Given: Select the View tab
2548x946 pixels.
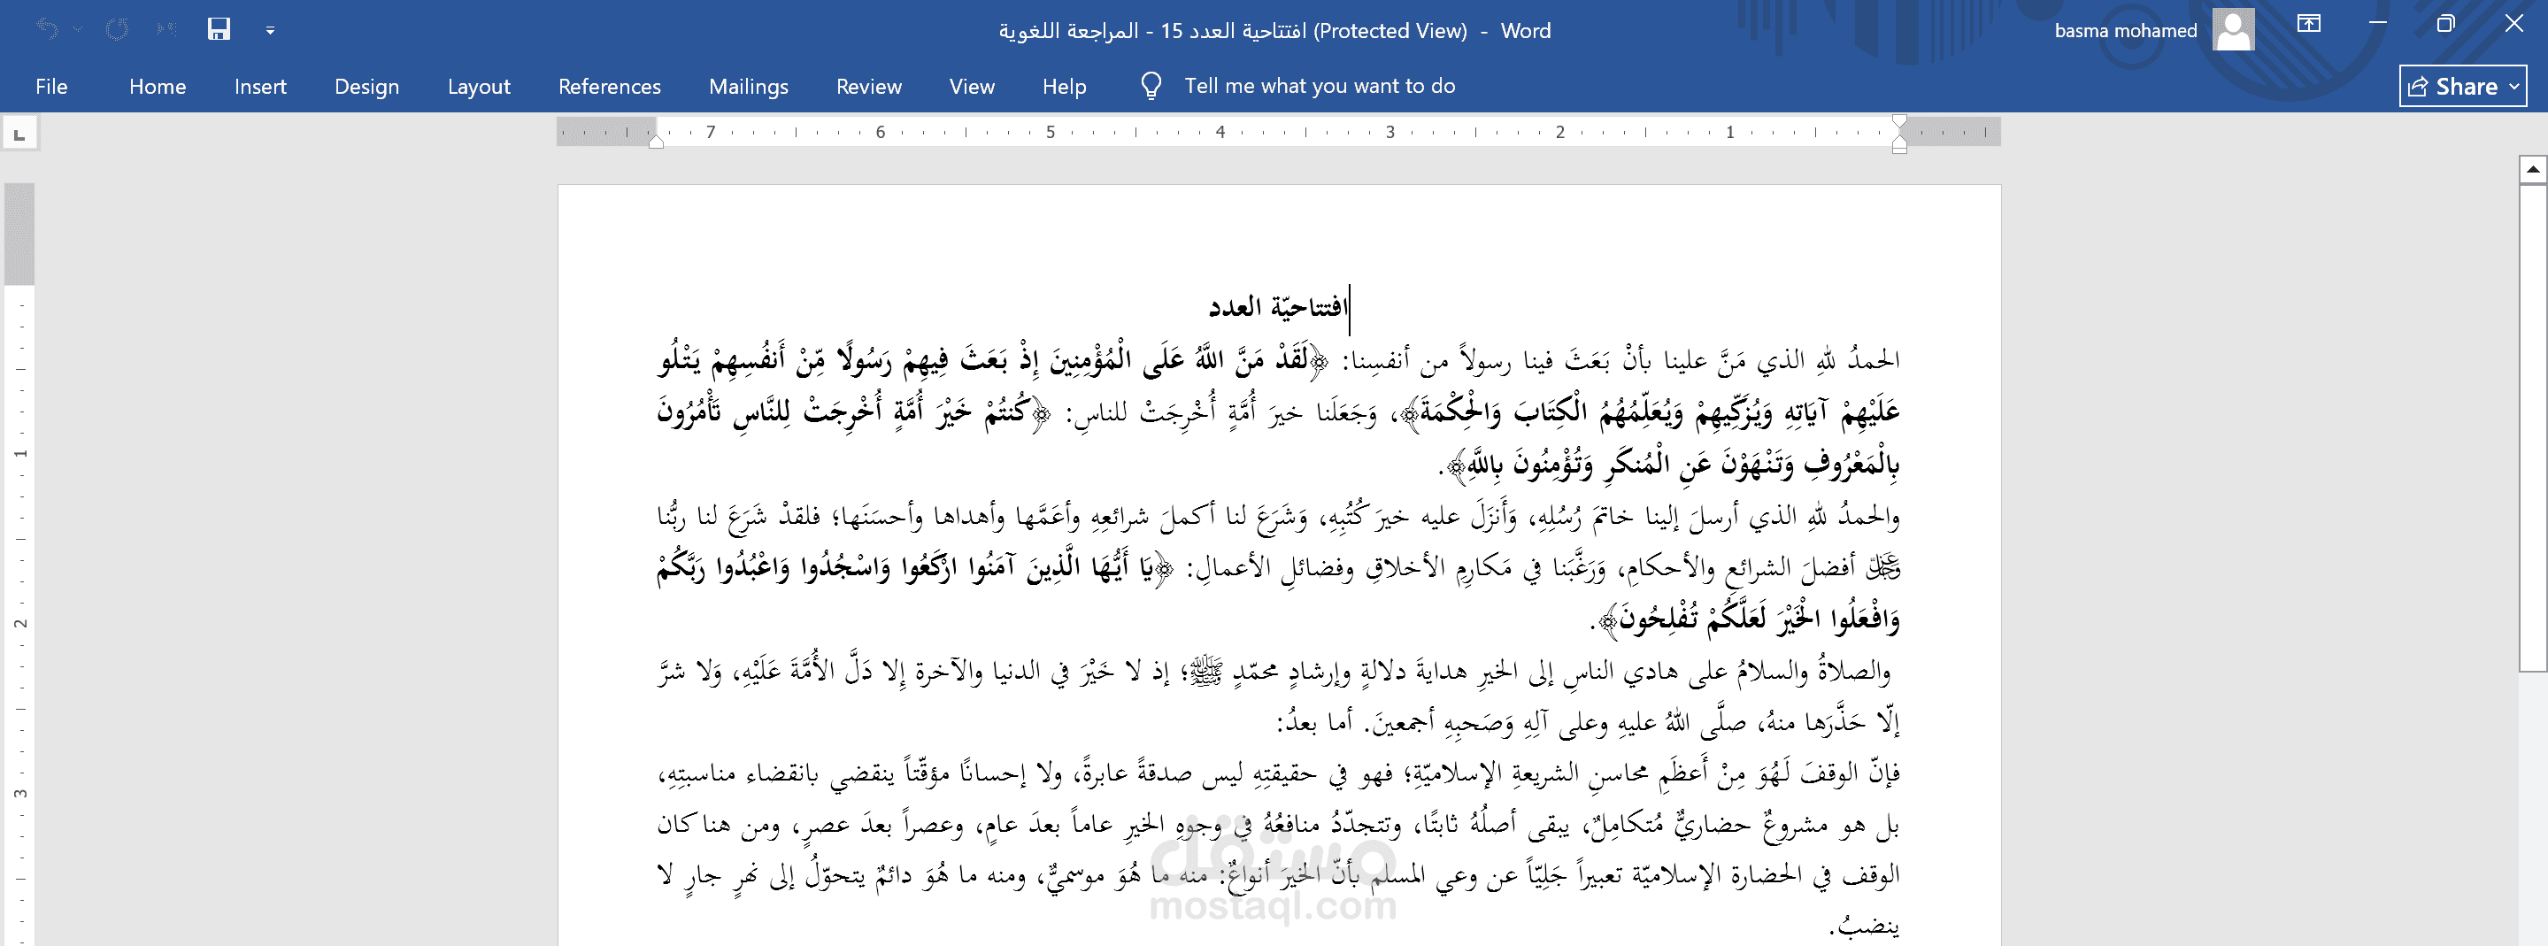Looking at the screenshot, I should click(972, 86).
